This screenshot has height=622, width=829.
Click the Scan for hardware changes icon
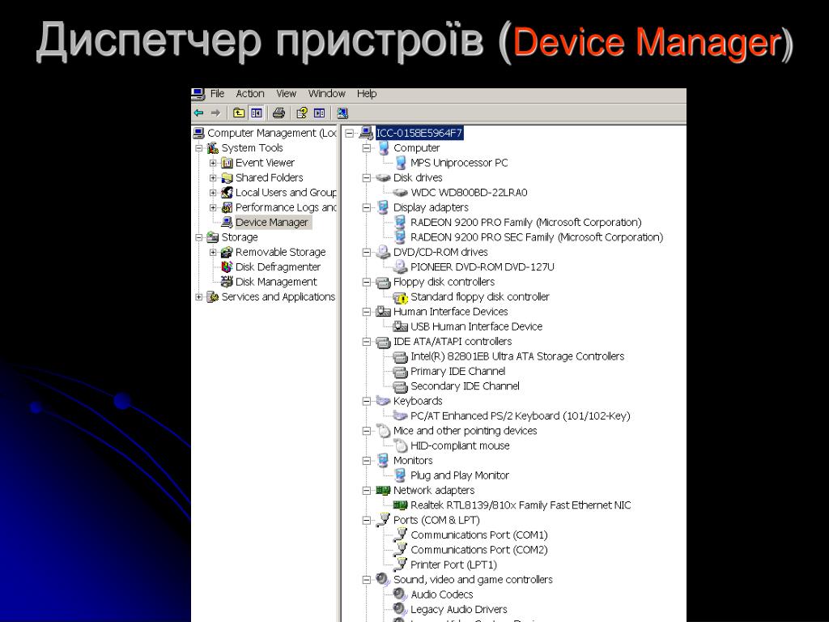pyautogui.click(x=342, y=113)
